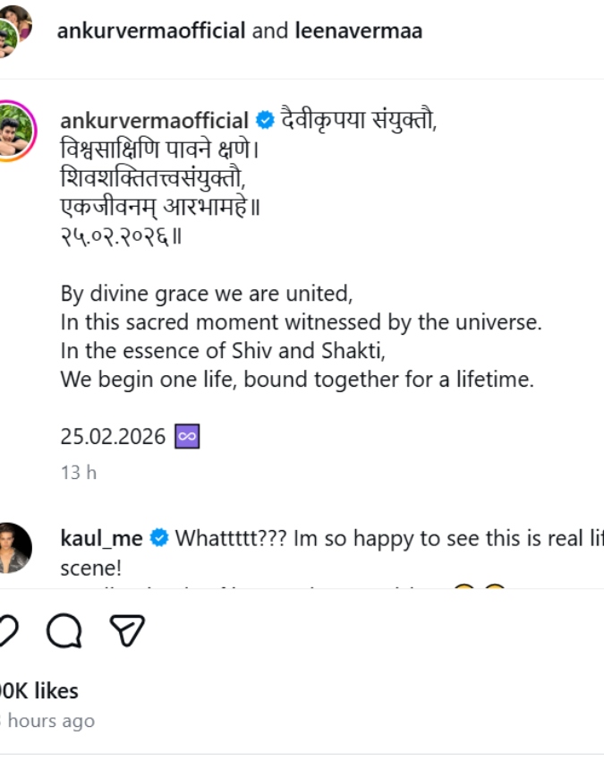This screenshot has width=604, height=761.
Task: Click the "By divine grace we are united" line
Action: [207, 293]
